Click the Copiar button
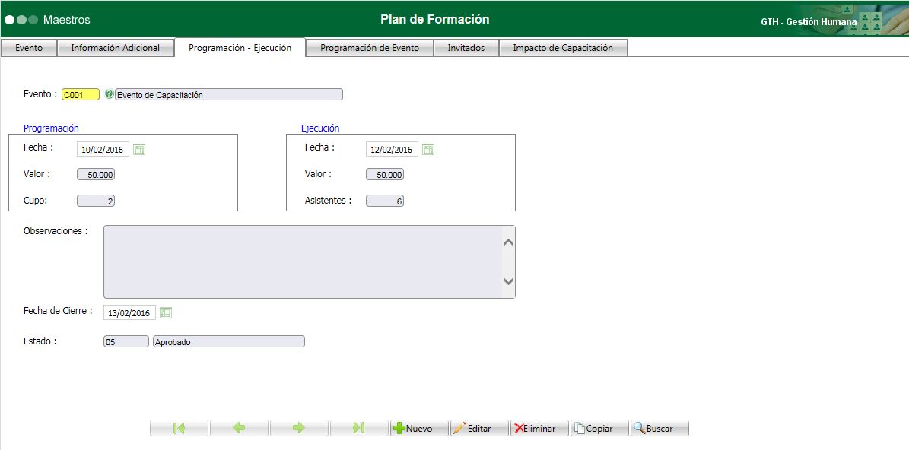The width and height of the screenshot is (909, 450). 599,428
